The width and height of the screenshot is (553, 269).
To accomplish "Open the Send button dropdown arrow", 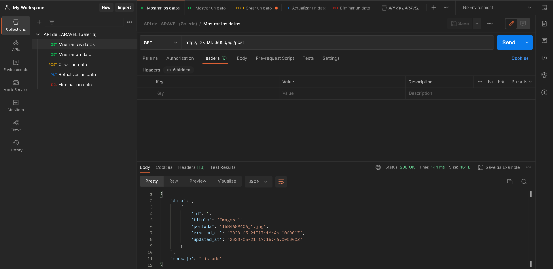I will click(527, 42).
